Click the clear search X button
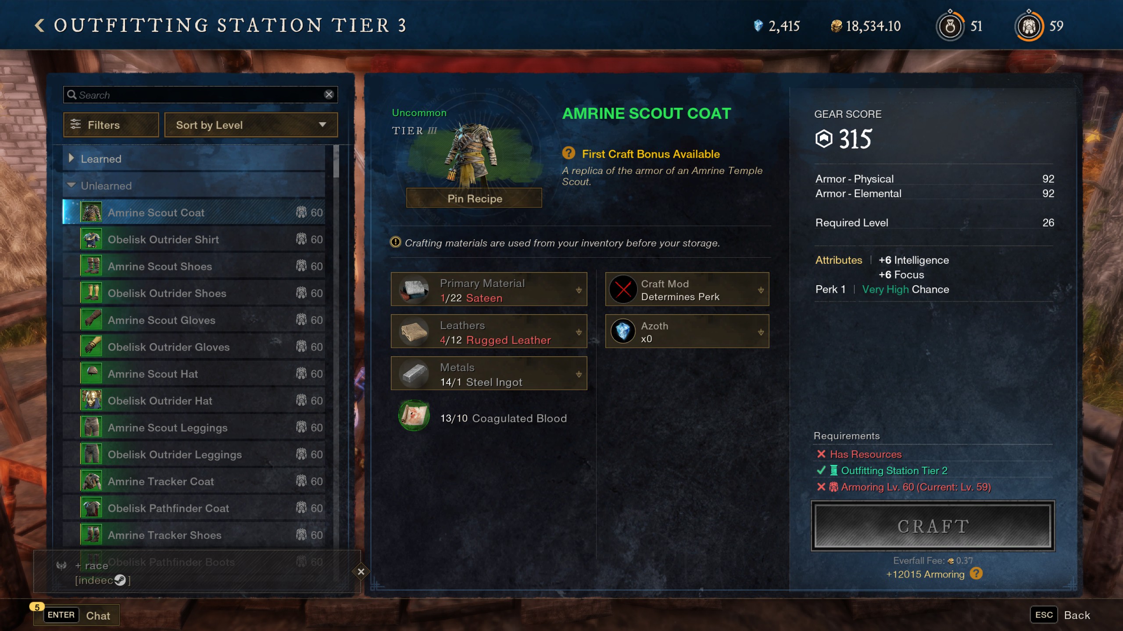Viewport: 1123px width, 631px height. point(330,95)
